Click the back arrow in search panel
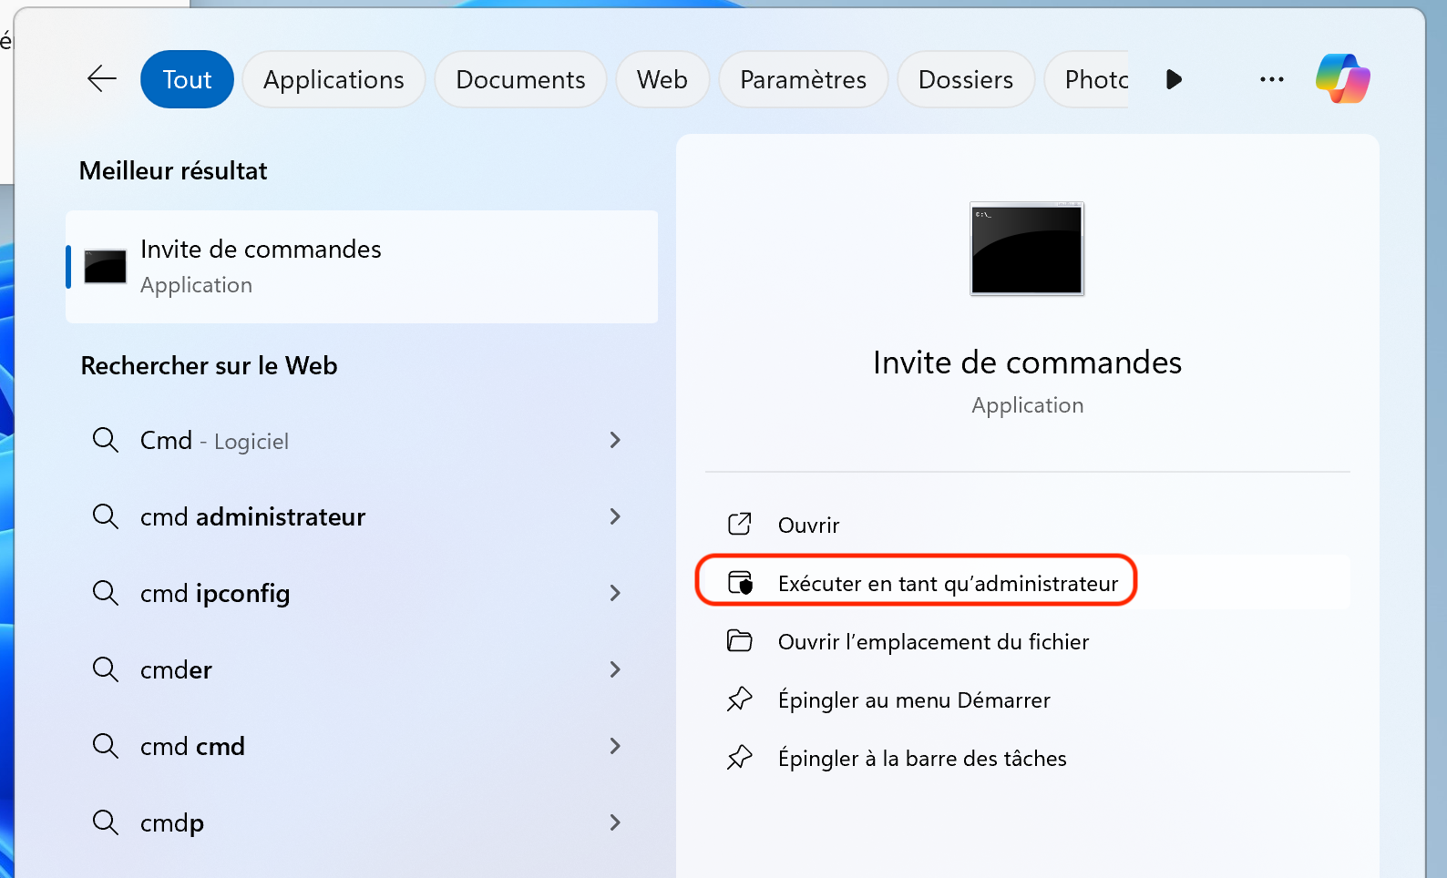Screen dimensions: 1447x878 [x=102, y=79]
